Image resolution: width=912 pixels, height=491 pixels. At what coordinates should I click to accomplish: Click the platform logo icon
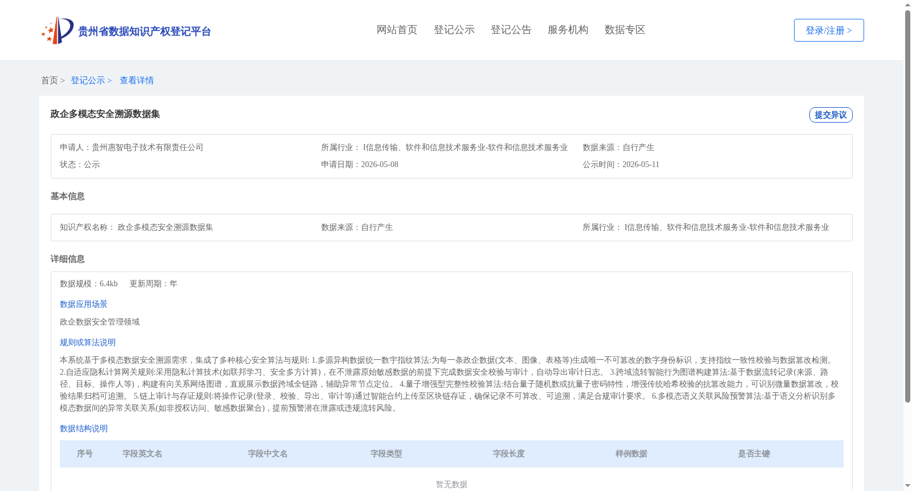[x=58, y=30]
